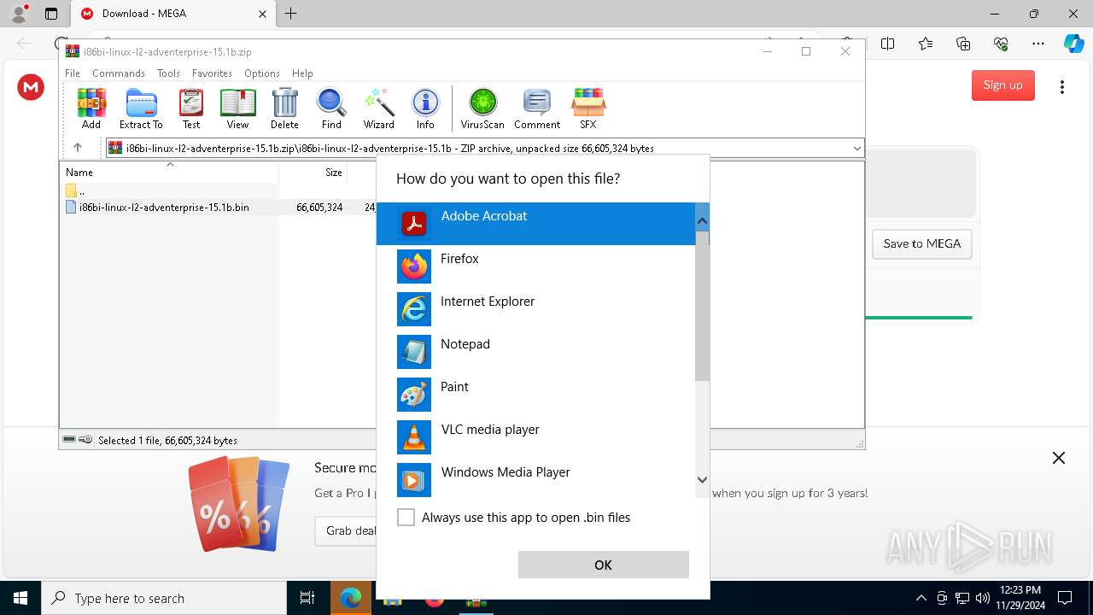Click the Extract To toolbar icon
This screenshot has height=615, width=1093.
tap(141, 108)
